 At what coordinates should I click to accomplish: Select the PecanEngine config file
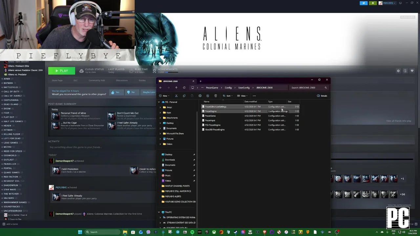[x=250, y=111]
